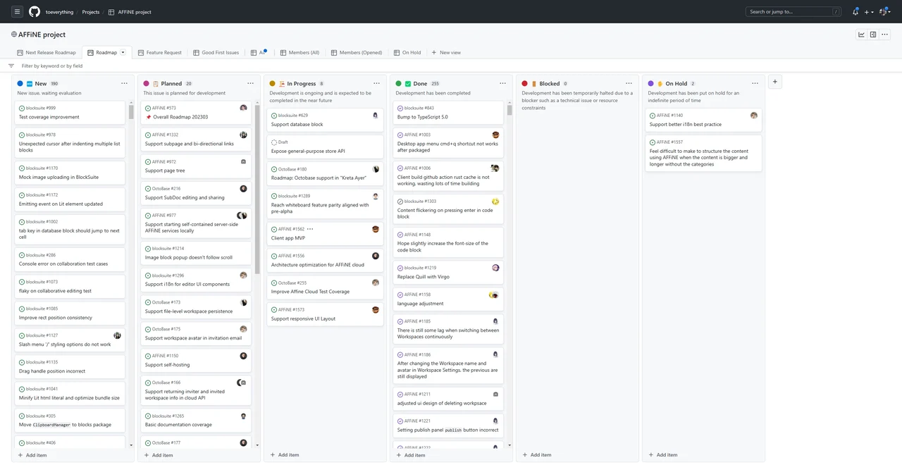Switch to the Feature Request tab

tap(159, 52)
